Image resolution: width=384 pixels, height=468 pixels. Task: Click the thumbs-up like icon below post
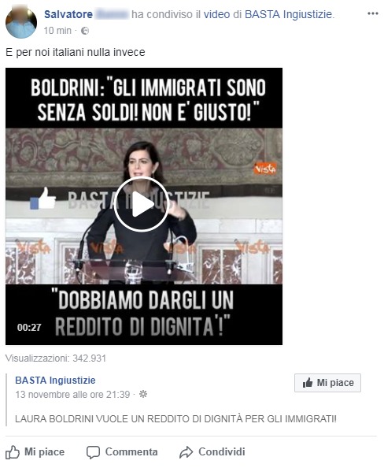click(x=13, y=452)
